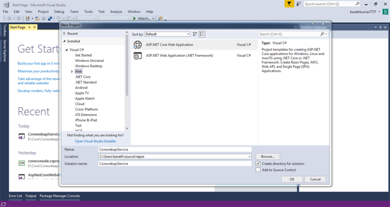Viewport: 390px width, 207px height.
Task: Expand the Web tree node arrow
Action: 72,72
